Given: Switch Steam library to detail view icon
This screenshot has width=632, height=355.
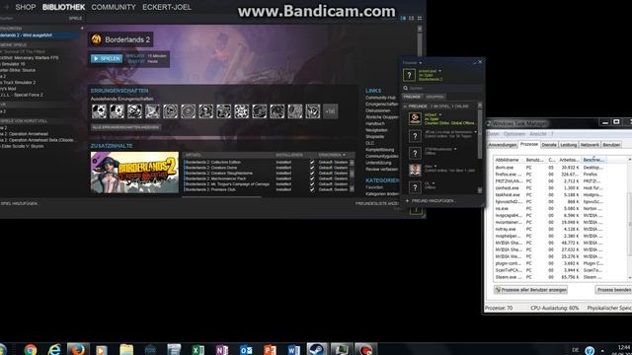Looking at the screenshot, I should (404, 18).
